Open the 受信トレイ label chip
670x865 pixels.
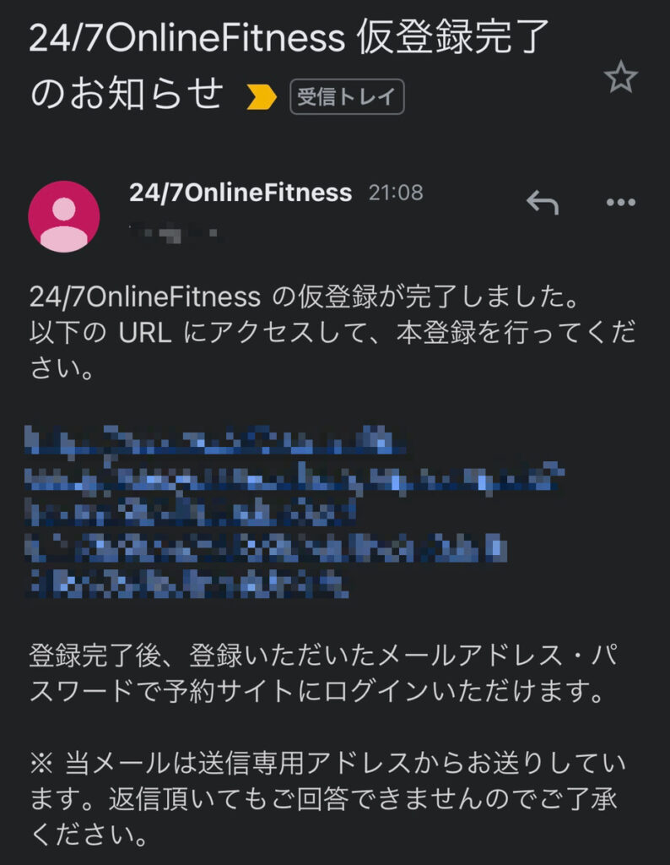(x=347, y=96)
